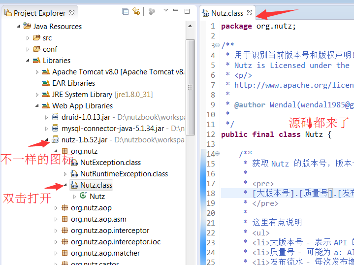
Task: Expand org.nutz.aop.interceptor.ioc package
Action: point(56,242)
